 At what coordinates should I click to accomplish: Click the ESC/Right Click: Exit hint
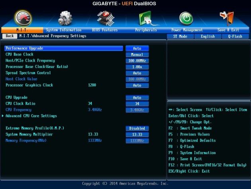pyautogui.click(x=189, y=171)
